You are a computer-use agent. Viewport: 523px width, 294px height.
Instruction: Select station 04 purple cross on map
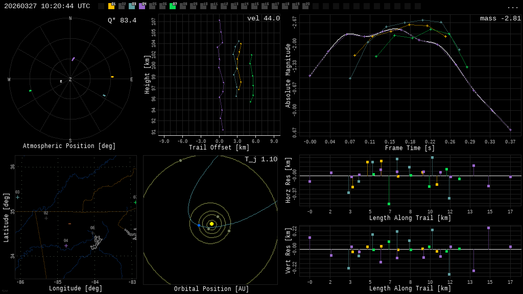click(66, 246)
